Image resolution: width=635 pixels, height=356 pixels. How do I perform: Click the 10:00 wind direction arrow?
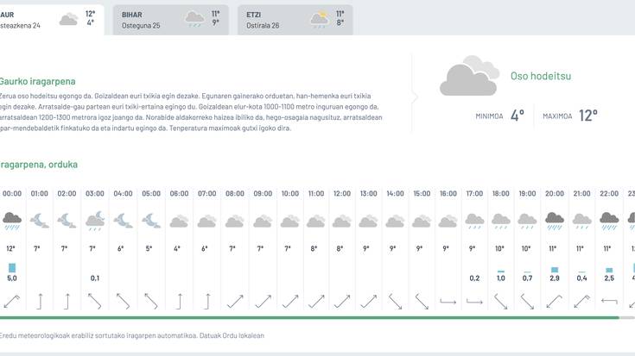(290, 302)
